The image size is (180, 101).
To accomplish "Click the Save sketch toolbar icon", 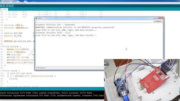I will tap(12, 6).
